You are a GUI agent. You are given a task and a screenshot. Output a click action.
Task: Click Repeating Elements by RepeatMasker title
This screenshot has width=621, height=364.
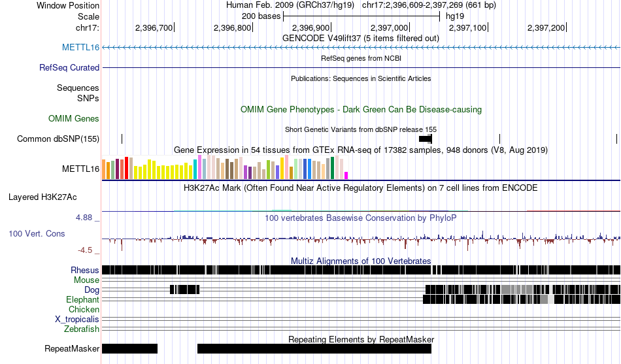point(361,339)
